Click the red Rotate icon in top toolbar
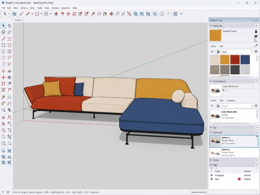Screen dimensions: 260x195 [x=74, y=14]
